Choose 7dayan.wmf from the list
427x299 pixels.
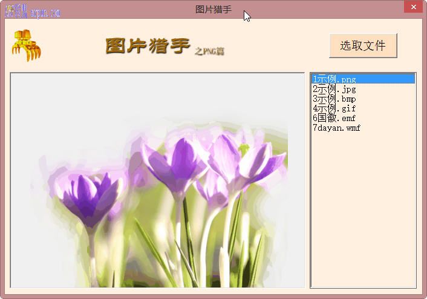point(363,128)
